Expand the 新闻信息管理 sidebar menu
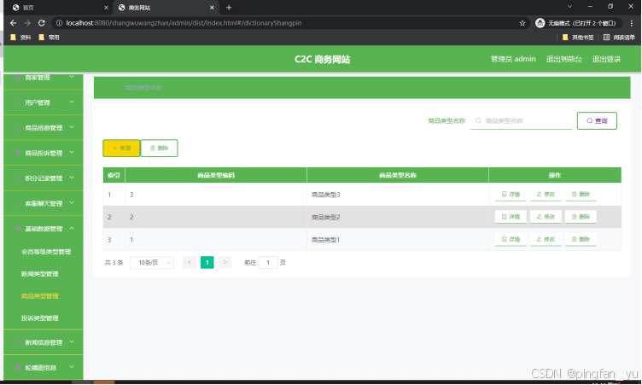The image size is (642, 385). pos(44,342)
